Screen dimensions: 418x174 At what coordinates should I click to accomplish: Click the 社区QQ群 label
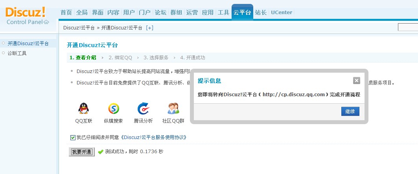click(173, 121)
